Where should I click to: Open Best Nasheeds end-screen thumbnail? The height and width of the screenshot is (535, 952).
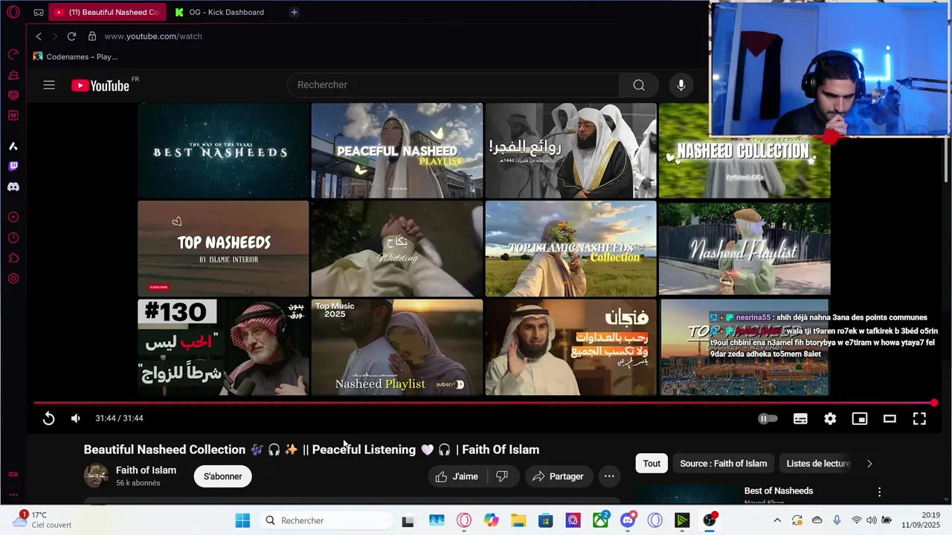(223, 151)
